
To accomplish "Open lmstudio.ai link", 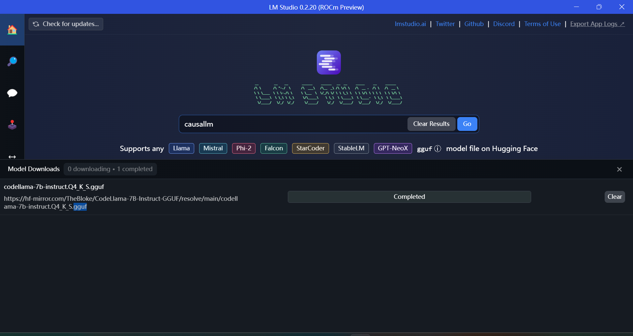I will pos(410,24).
